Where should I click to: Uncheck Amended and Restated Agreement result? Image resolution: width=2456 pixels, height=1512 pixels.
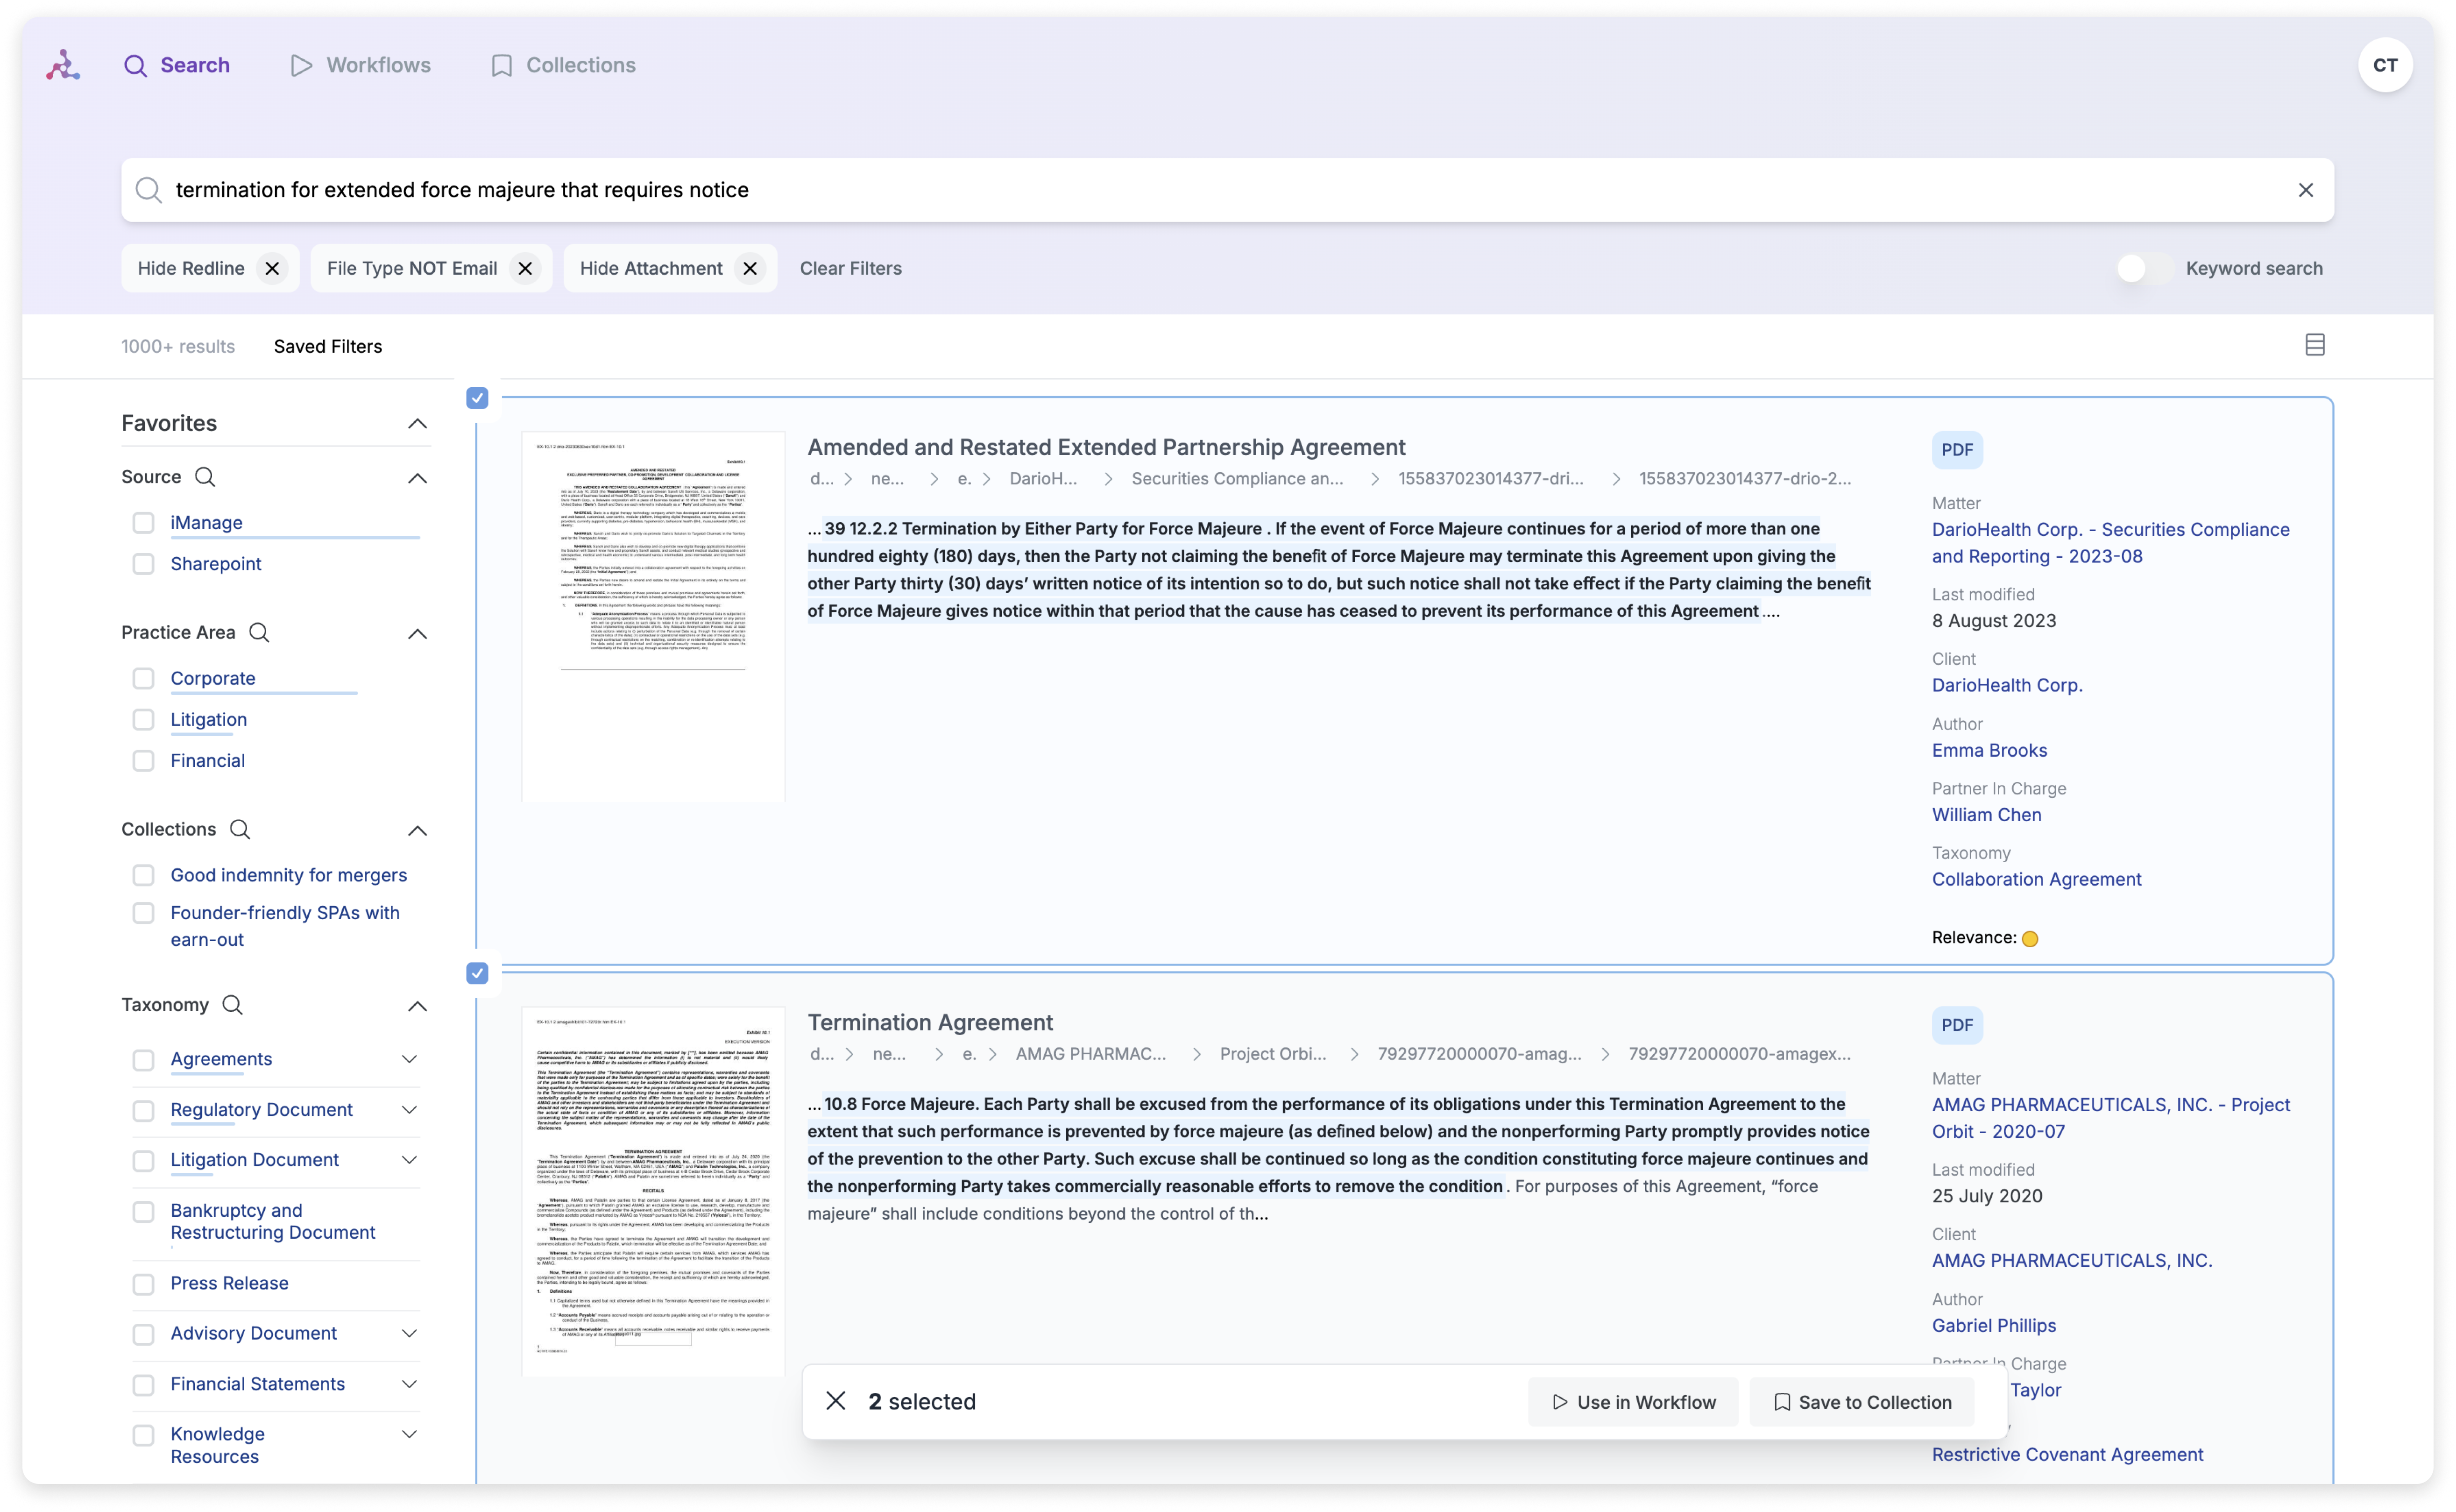click(477, 398)
